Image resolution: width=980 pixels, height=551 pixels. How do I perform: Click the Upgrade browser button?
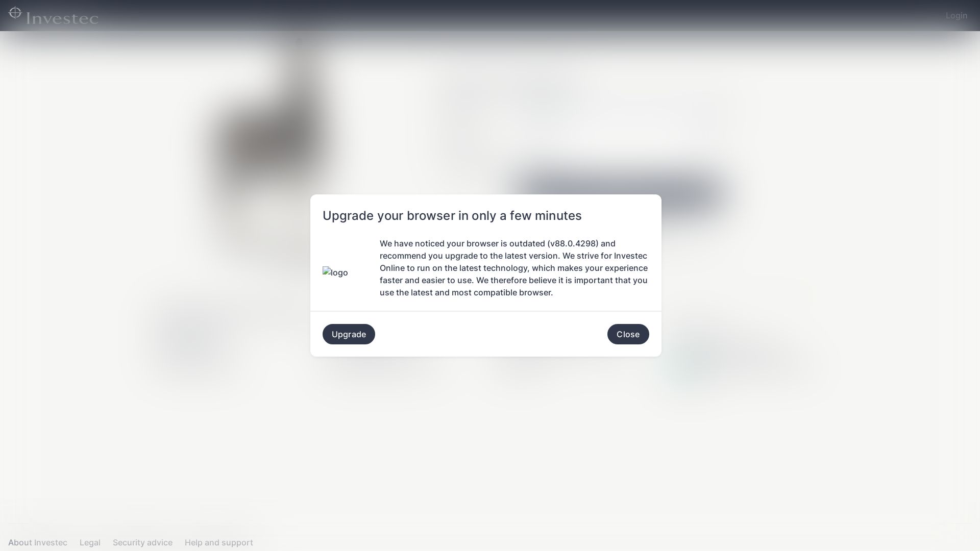(349, 334)
